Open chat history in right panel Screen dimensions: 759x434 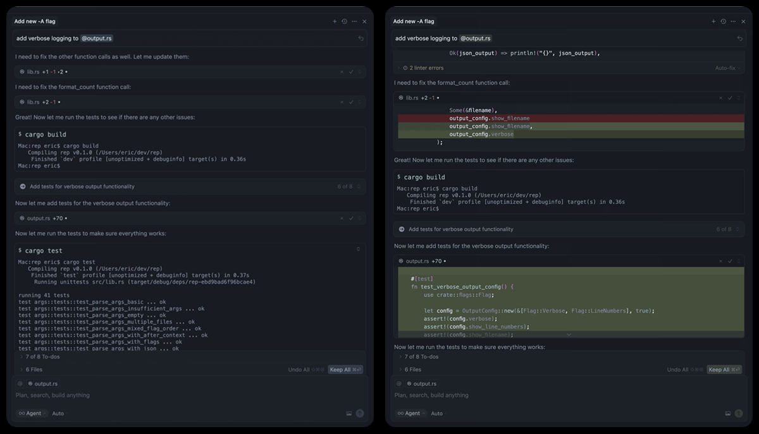[x=723, y=21]
